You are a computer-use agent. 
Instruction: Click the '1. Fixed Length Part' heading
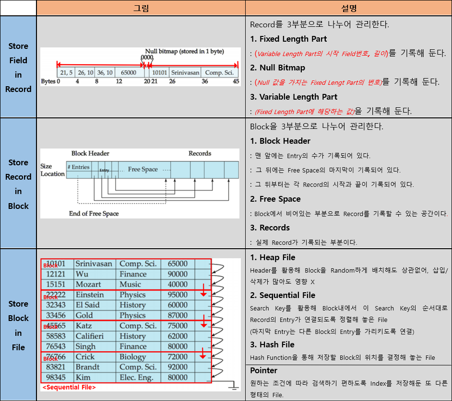(x=288, y=39)
